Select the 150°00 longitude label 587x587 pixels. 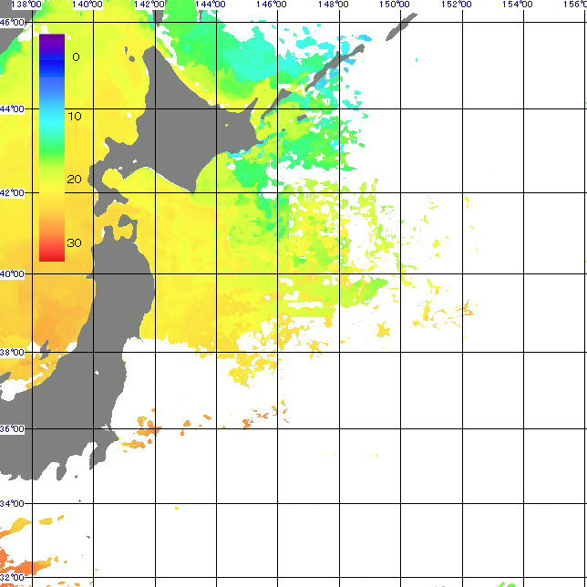(x=395, y=5)
